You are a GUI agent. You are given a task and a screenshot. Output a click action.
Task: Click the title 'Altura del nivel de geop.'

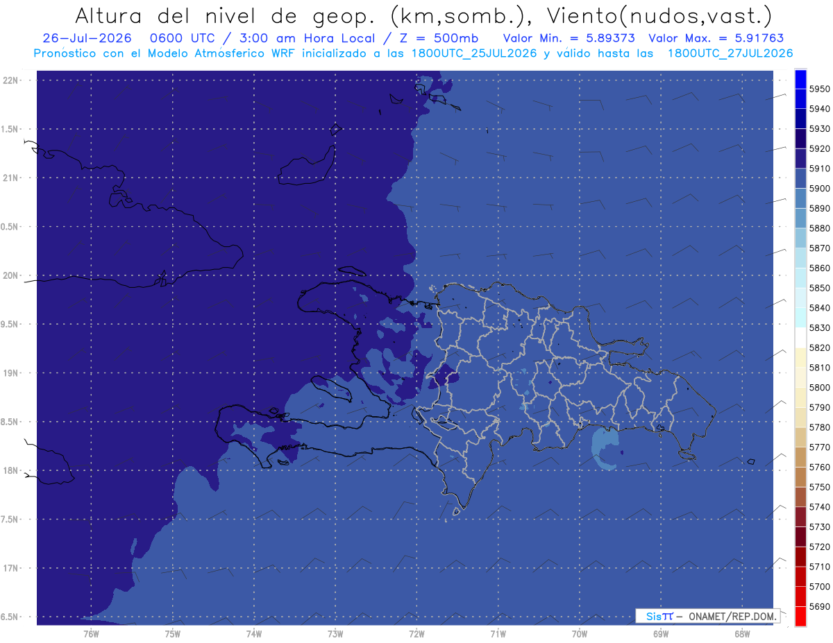click(x=226, y=16)
